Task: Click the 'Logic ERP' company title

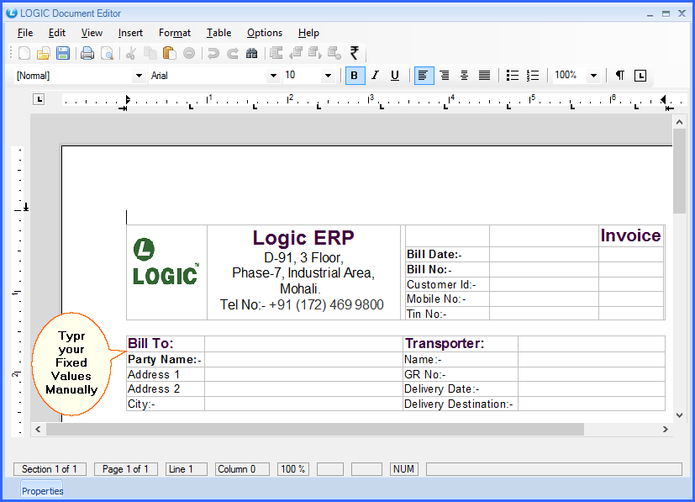Action: click(x=303, y=238)
